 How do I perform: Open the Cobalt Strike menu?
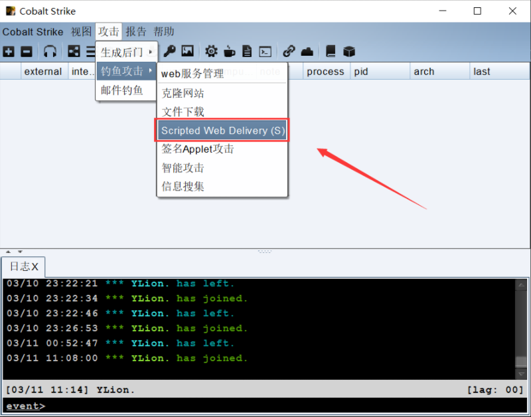click(33, 32)
